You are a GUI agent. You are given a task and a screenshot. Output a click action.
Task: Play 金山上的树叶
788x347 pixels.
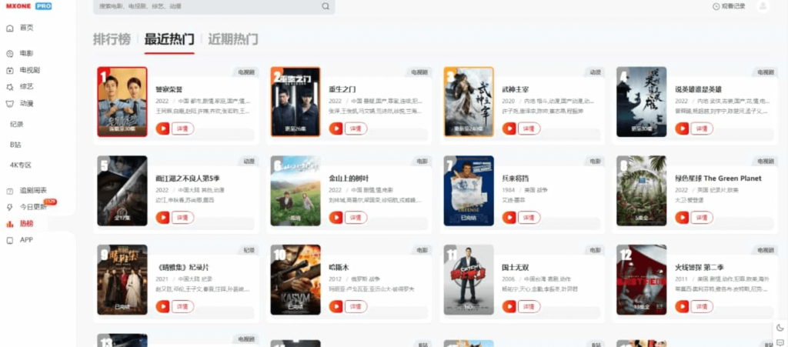[x=336, y=218]
